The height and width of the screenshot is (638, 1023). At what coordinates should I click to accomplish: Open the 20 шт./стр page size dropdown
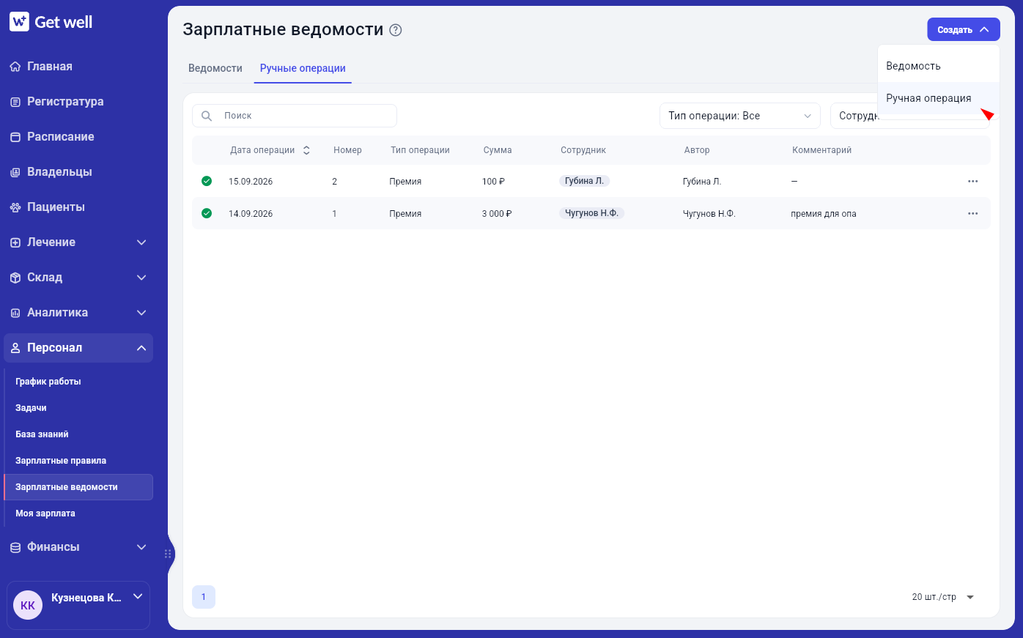point(943,597)
